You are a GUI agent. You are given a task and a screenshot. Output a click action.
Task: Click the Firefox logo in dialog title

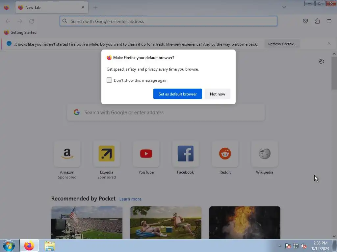click(x=109, y=58)
